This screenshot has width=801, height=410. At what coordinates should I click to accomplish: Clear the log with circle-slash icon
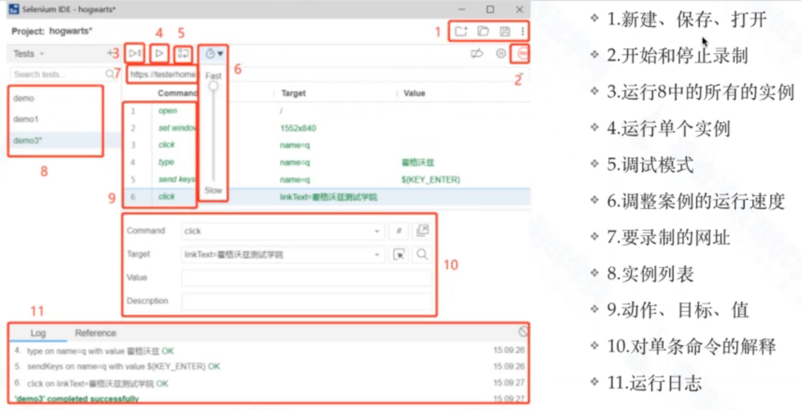(523, 332)
